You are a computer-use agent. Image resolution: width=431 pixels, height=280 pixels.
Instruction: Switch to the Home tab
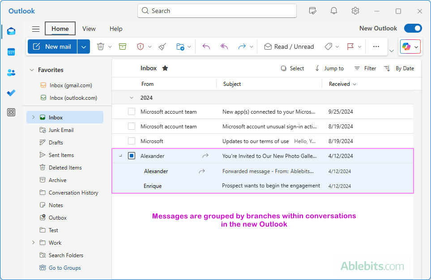point(60,29)
